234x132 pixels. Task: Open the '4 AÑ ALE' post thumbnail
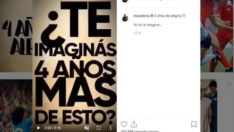(16, 36)
